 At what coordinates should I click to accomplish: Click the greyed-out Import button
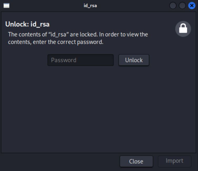(174, 161)
